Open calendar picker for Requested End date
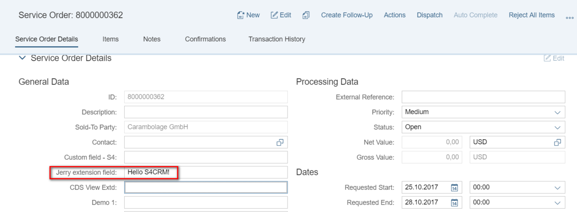This screenshot has width=577, height=212. (x=455, y=203)
